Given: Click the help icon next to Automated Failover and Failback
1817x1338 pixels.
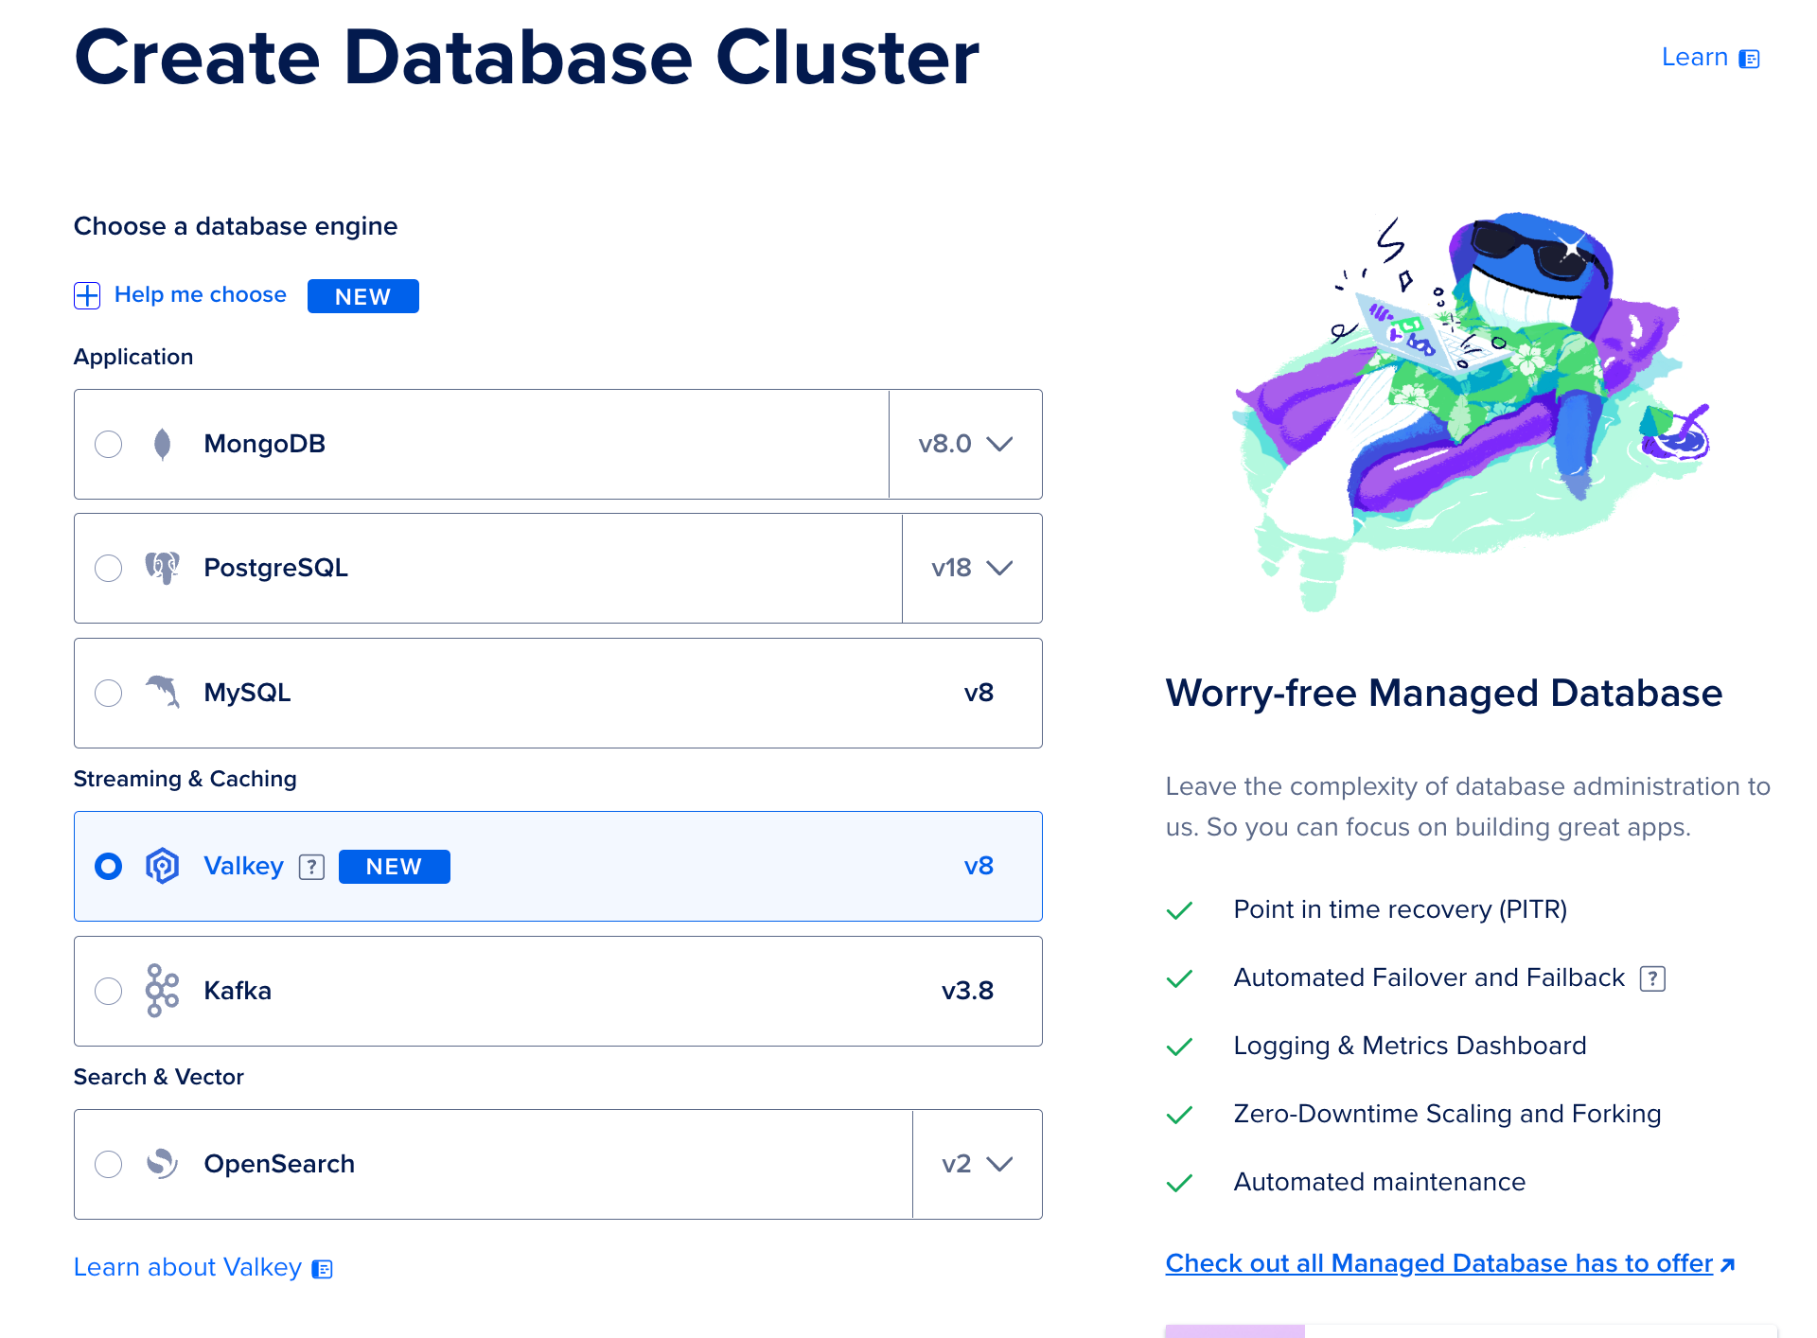Looking at the screenshot, I should tap(1651, 978).
